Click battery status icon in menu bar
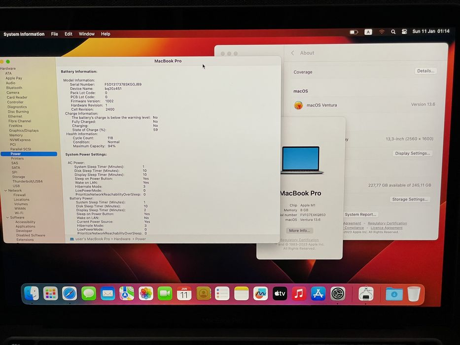460x345 pixels. click(354, 32)
